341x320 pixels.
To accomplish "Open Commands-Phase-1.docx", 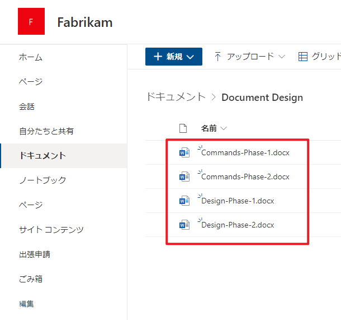I will tap(245, 152).
